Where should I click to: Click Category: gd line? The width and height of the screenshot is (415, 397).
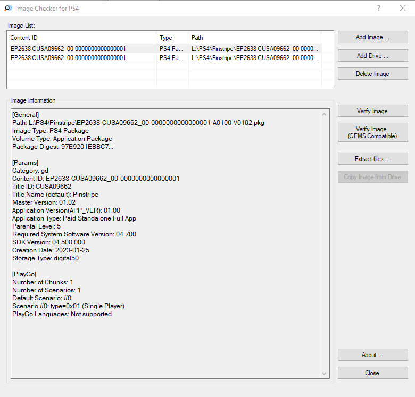tap(30, 171)
